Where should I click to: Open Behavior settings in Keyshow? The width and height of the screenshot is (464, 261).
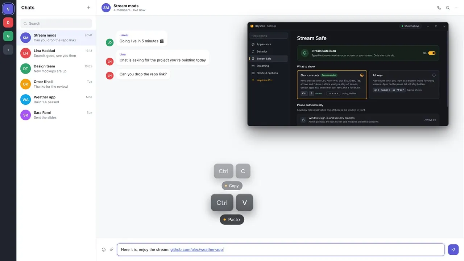click(x=269, y=51)
